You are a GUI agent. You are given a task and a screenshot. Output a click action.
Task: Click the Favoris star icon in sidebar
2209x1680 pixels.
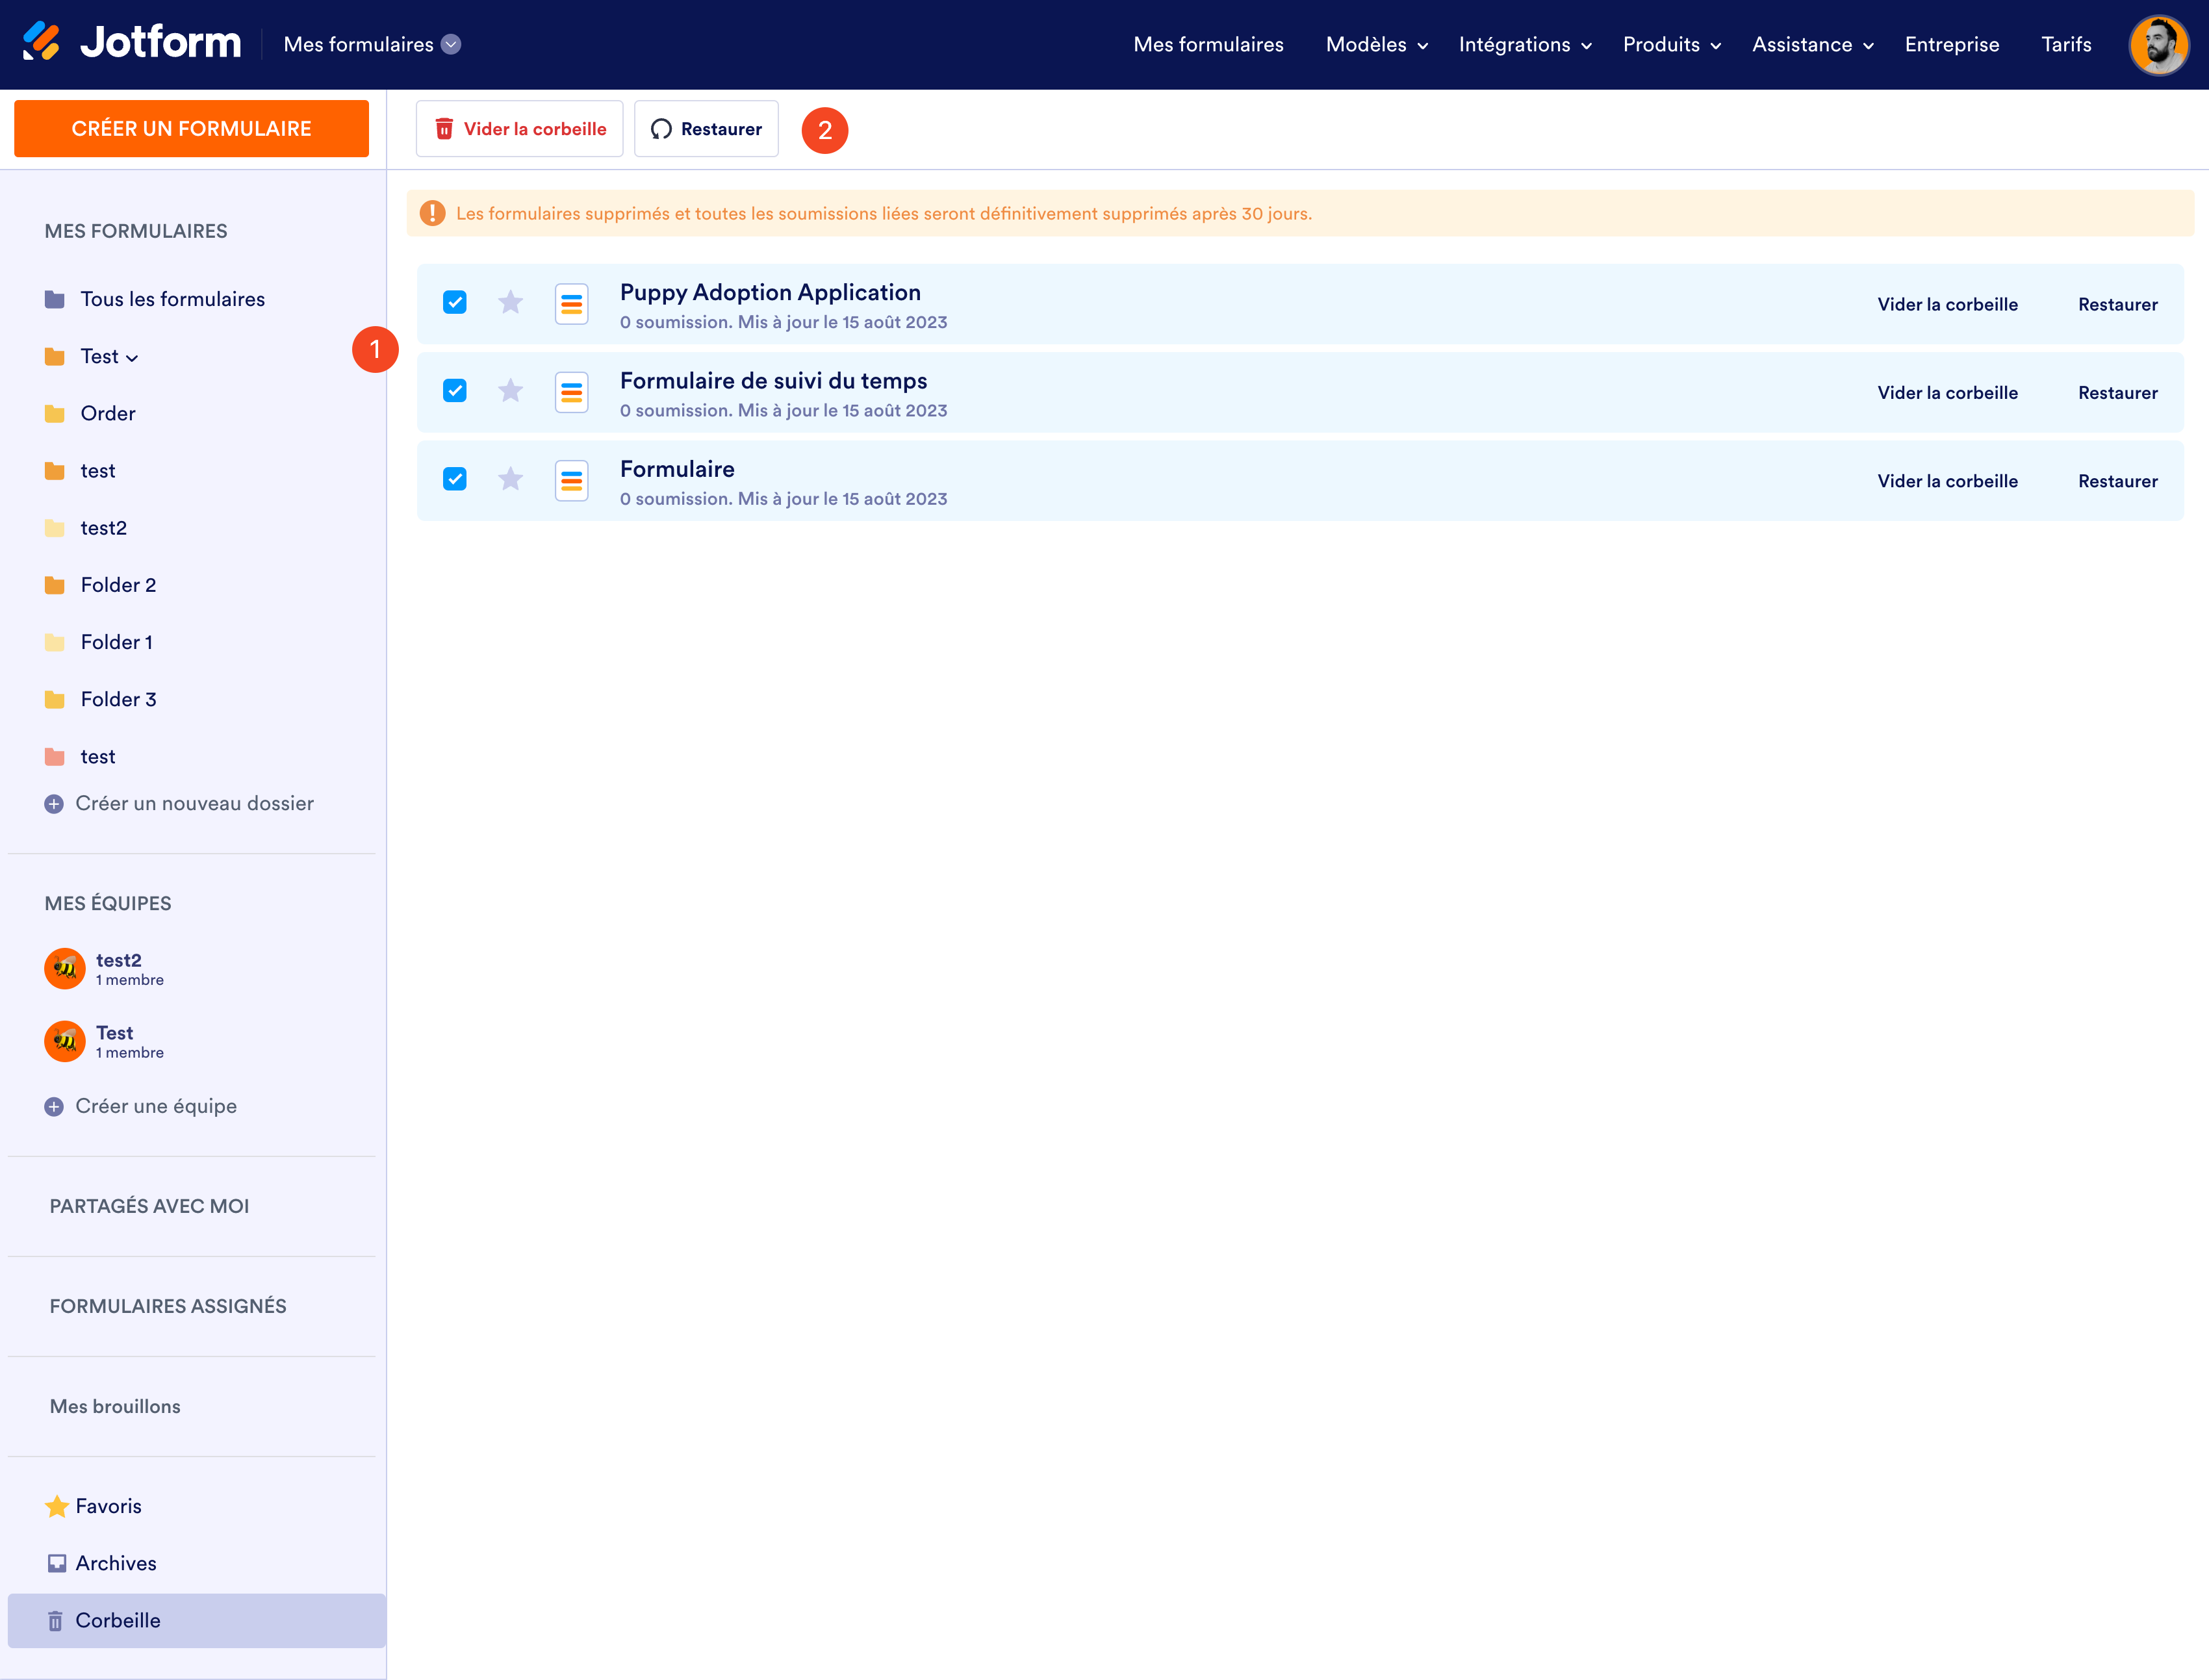(x=57, y=1506)
